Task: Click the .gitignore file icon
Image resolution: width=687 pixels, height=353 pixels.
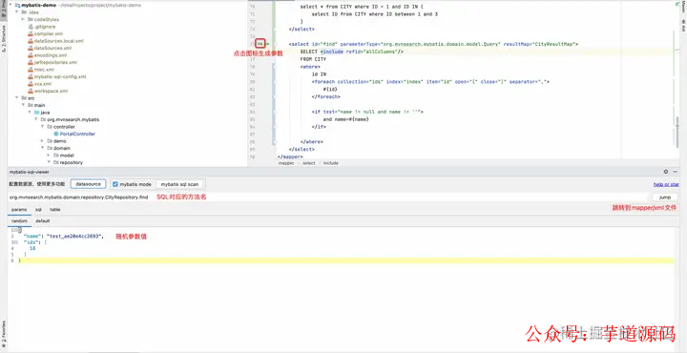Action: coord(31,27)
